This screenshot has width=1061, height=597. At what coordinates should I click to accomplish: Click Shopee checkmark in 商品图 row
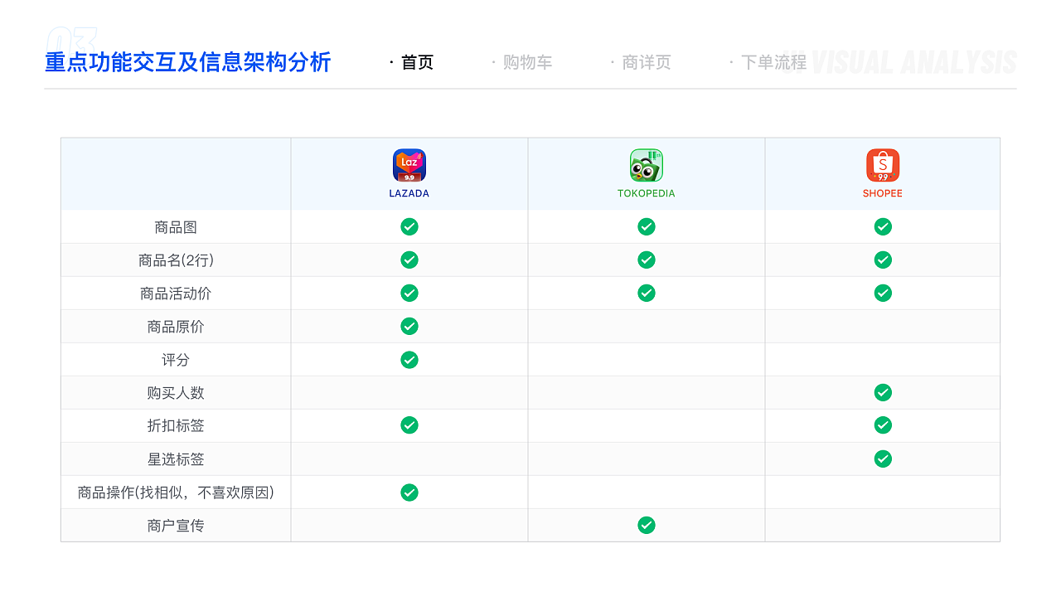(x=883, y=226)
